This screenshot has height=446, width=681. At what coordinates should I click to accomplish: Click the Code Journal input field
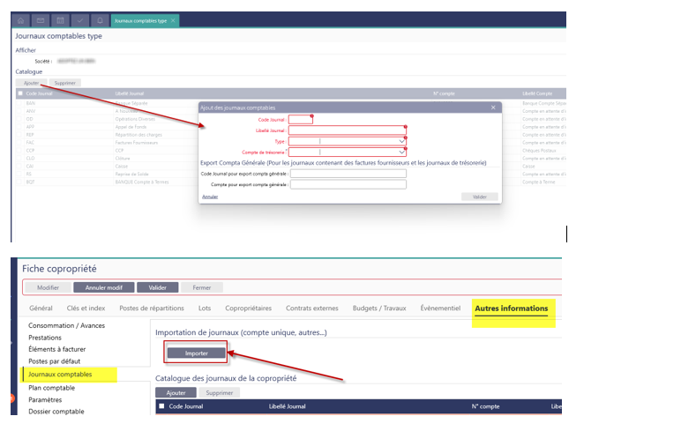click(x=300, y=119)
